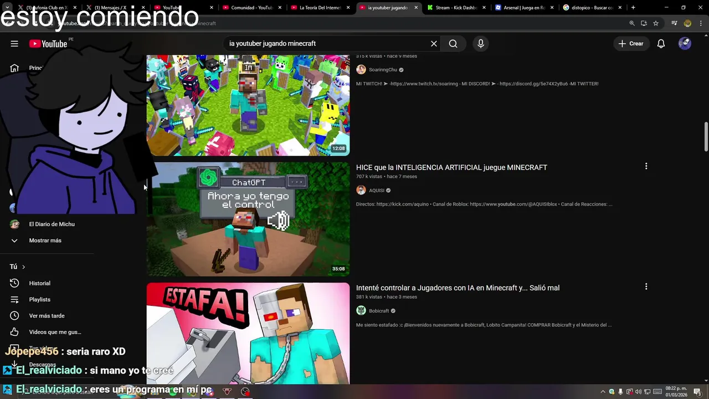709x399 pixels.
Task: Open the AQUISI channel name link
Action: [x=377, y=190]
